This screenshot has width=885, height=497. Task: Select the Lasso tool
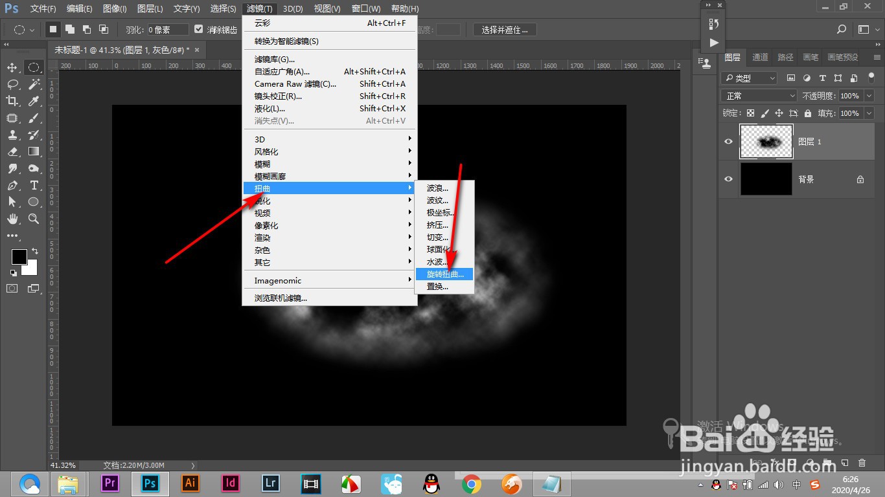click(11, 83)
